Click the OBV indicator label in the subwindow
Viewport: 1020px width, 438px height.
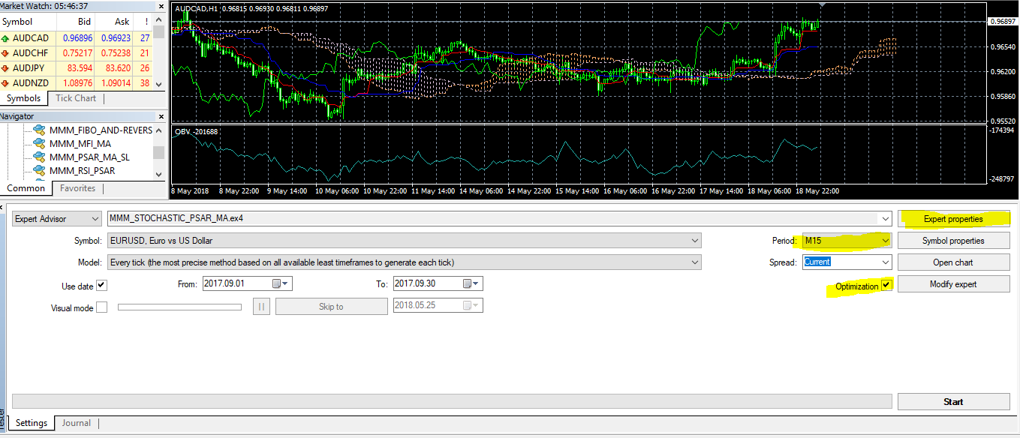tap(197, 131)
